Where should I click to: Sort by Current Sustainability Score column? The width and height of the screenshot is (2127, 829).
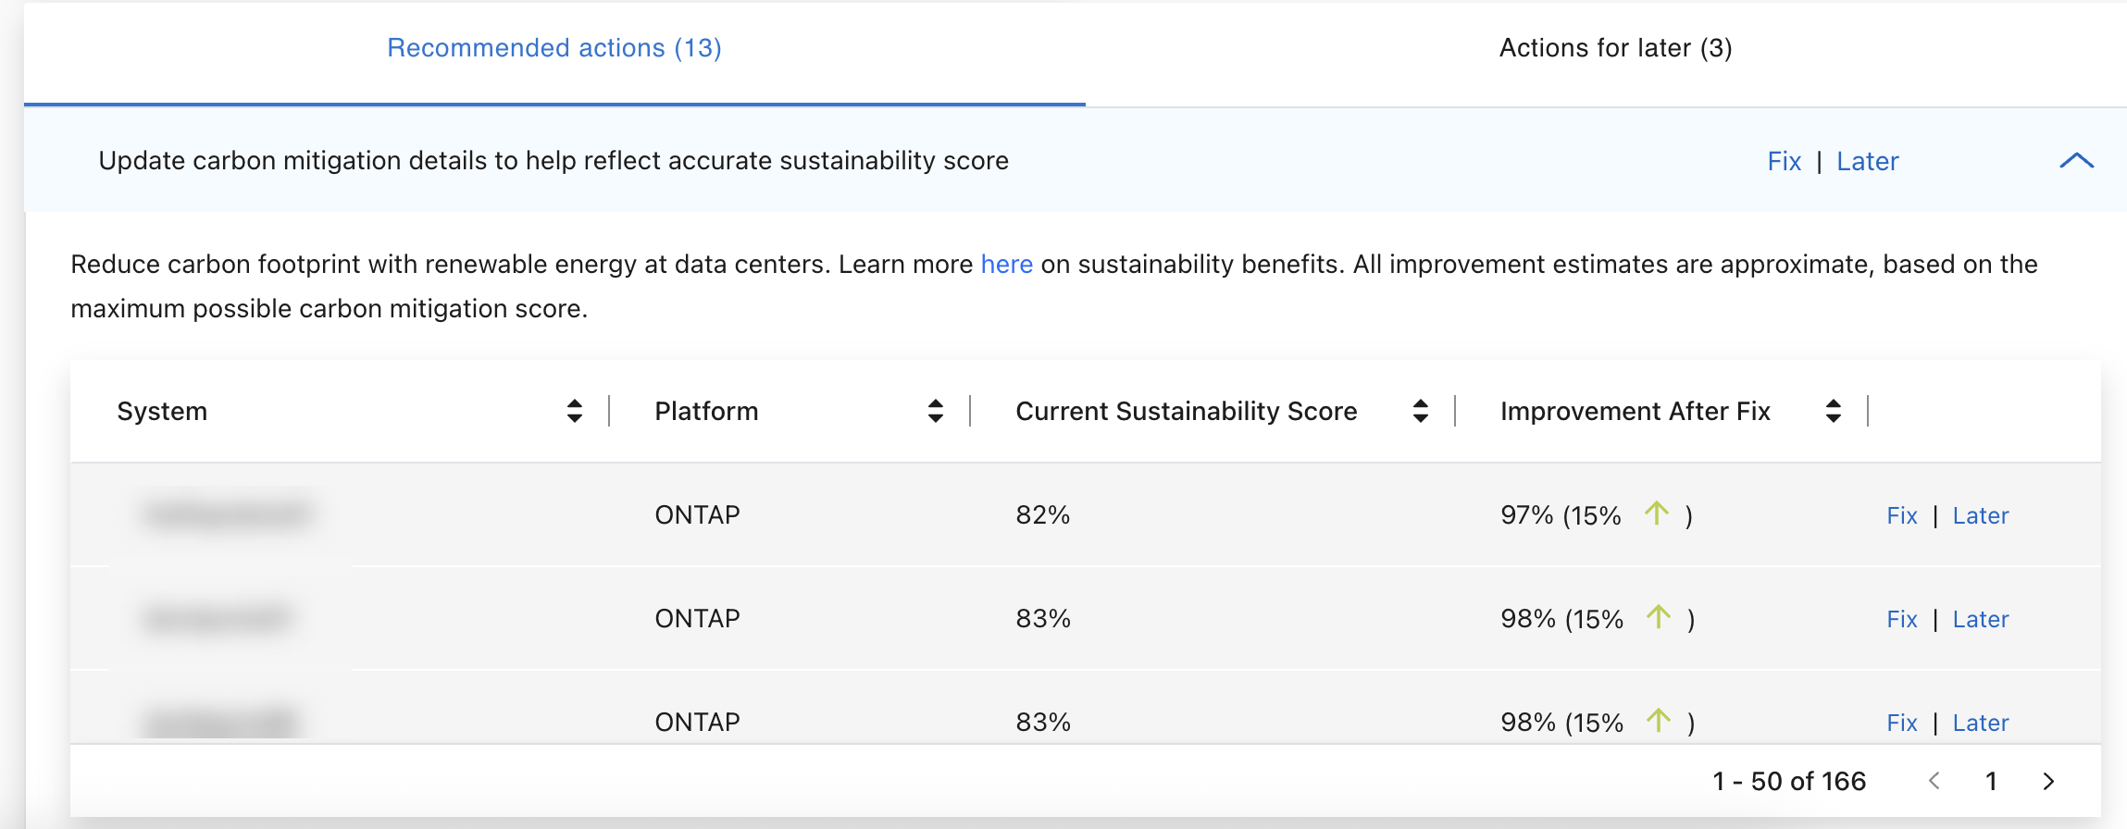tap(1420, 411)
